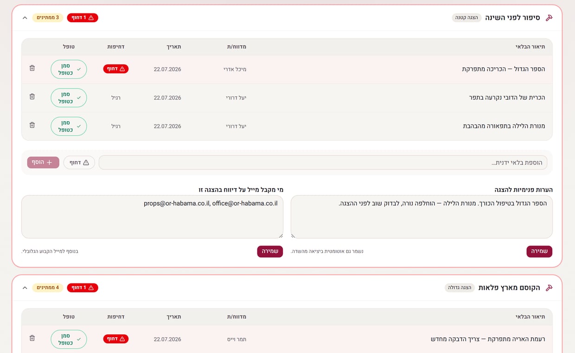The image size is (575, 353).
Task: Mark 'הכרית של הדובי נקרעה בתפר' as handled
Action: coord(69,98)
